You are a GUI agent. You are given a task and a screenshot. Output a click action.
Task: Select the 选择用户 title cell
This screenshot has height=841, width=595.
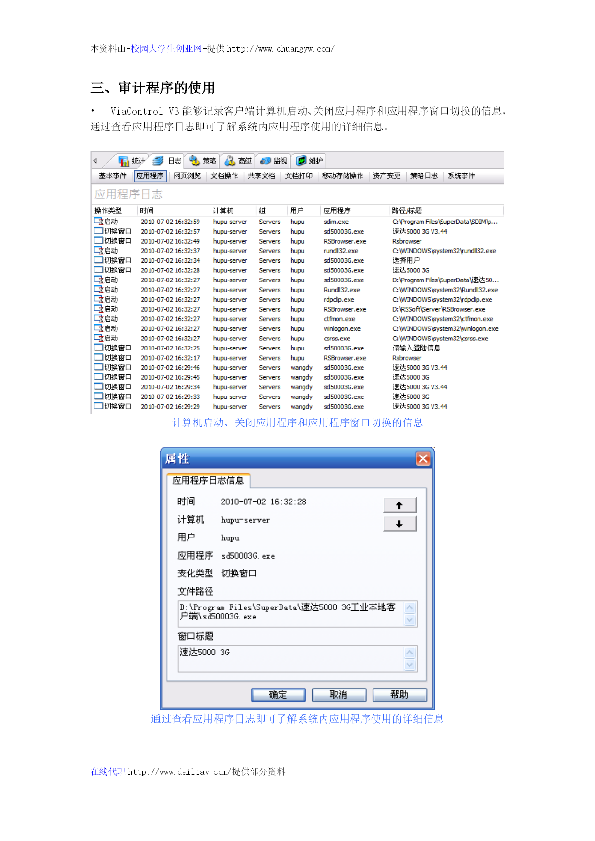pyautogui.click(x=406, y=260)
